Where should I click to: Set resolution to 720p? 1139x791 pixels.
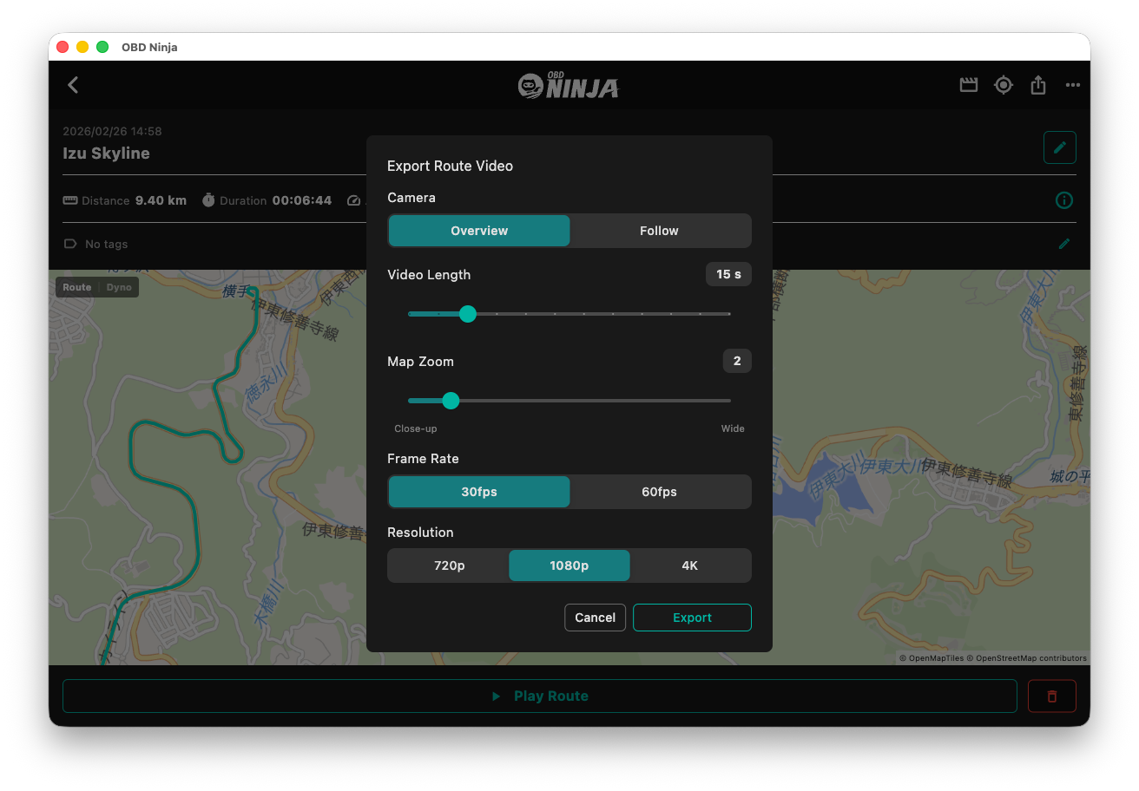(x=449, y=565)
